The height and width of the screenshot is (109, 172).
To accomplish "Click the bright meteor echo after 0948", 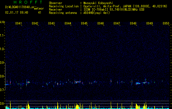I will point(138,83).
